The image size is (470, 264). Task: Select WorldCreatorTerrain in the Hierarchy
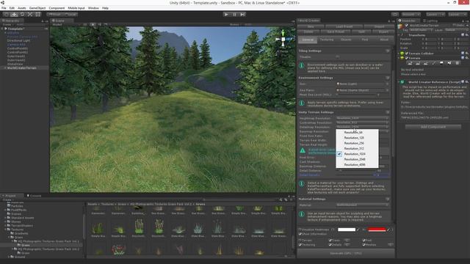point(21,68)
